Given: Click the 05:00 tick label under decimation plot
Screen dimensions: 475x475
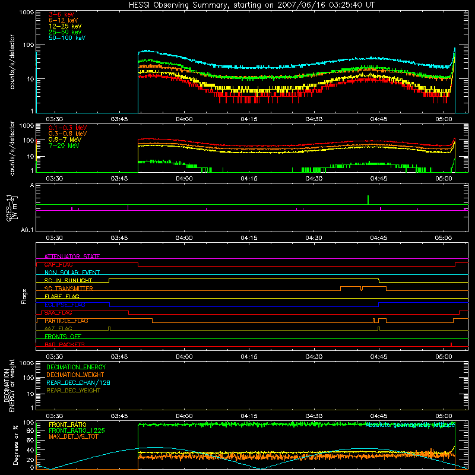Looking at the screenshot, I should tap(444, 416).
